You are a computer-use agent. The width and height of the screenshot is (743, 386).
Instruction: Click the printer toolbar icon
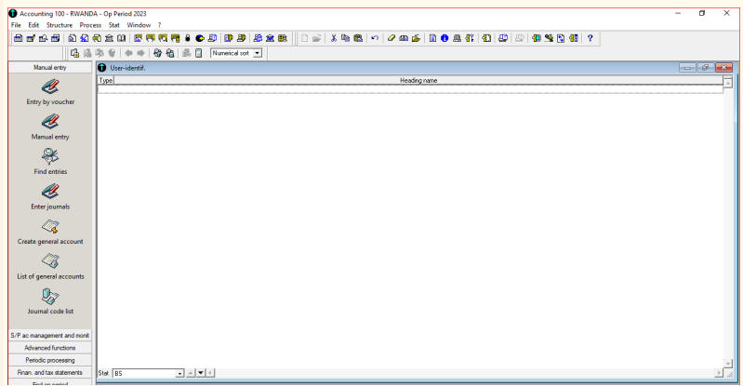coord(457,38)
